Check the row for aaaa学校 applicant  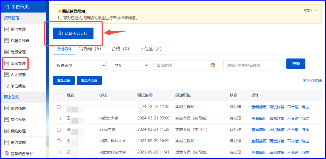pos(59,130)
